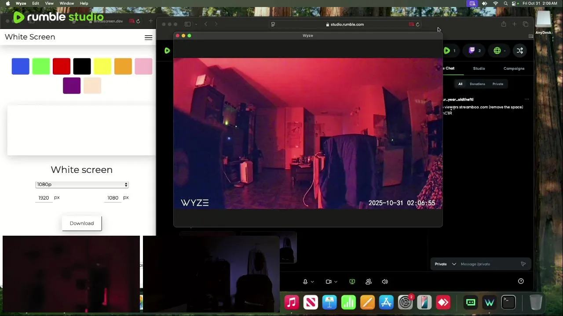Open the 1080p resolution dropdown

[x=82, y=185]
